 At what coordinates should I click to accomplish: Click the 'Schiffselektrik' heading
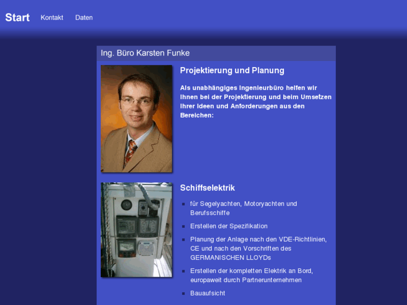207,187
